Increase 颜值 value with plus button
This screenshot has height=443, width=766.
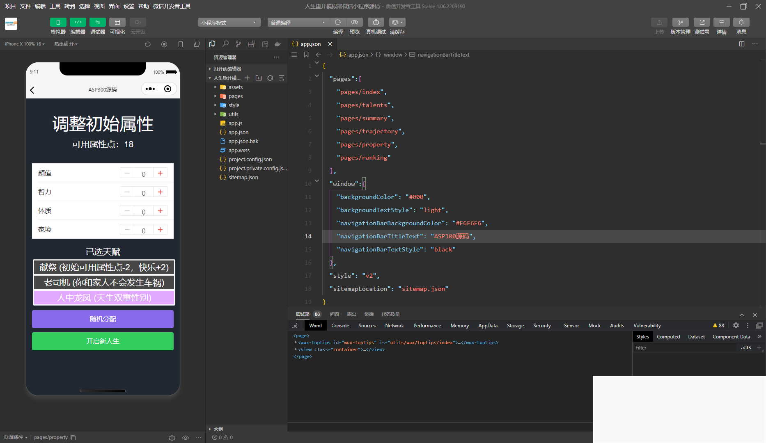[160, 173]
